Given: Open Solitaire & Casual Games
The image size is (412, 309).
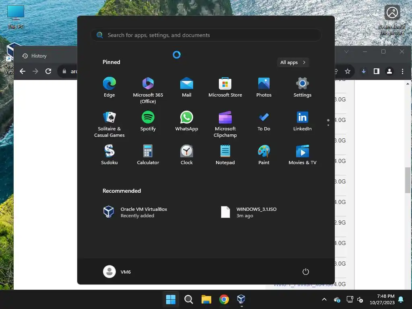Looking at the screenshot, I should pyautogui.click(x=109, y=124).
